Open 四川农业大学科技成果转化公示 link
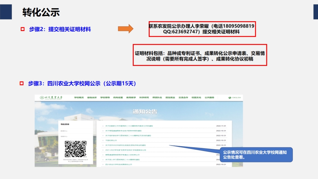The width and height of the screenshot is (318, 179). 119,164
